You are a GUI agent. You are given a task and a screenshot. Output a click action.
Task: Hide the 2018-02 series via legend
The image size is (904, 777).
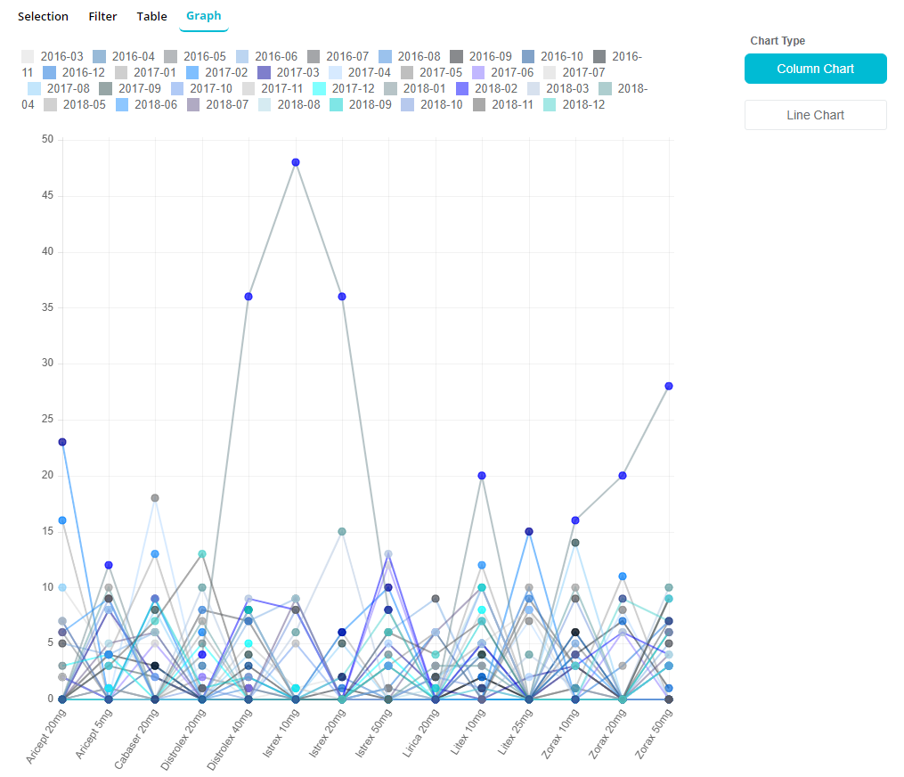[495, 88]
